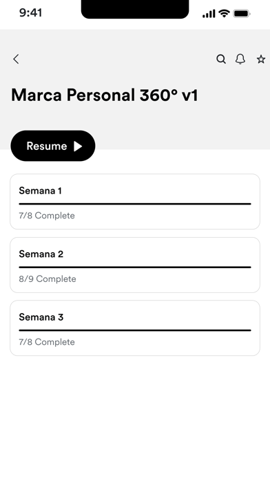Tap the 9:41 clock in status bar

point(30,13)
